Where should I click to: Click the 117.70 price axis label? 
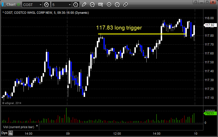click(x=209, y=44)
